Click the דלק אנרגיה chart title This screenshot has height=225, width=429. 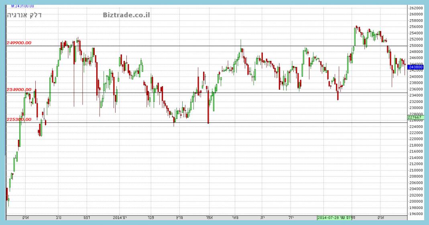24,15
